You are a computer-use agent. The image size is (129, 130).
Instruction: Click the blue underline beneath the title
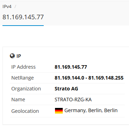(x=23, y=26)
